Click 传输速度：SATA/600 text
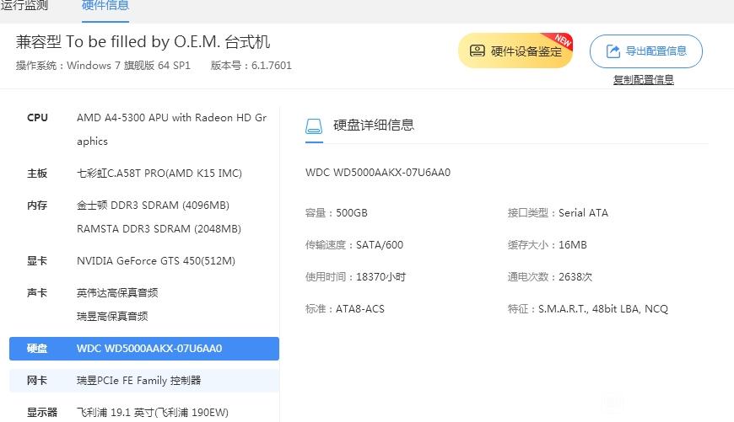Viewport: 734px width, 422px height. [x=354, y=245]
